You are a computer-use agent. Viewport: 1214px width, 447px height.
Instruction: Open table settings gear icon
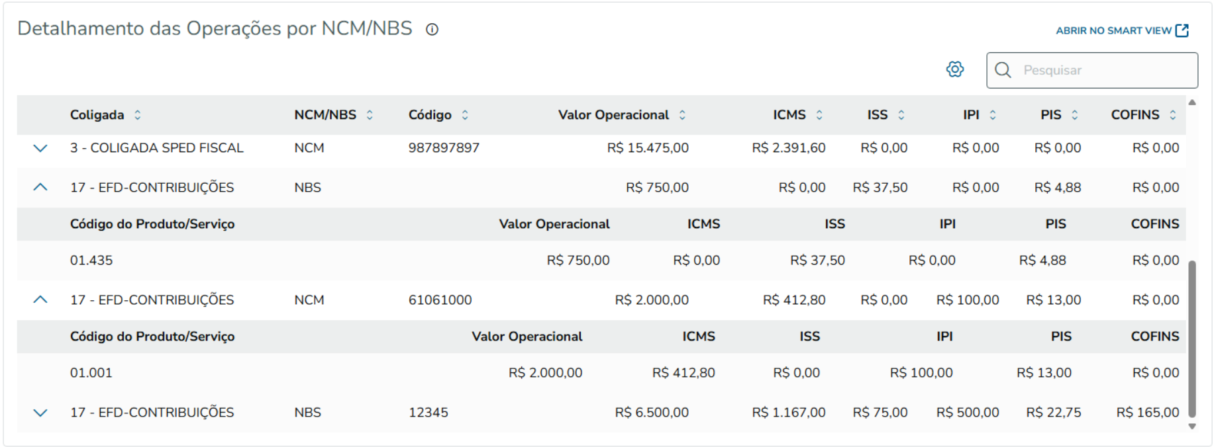coord(954,69)
